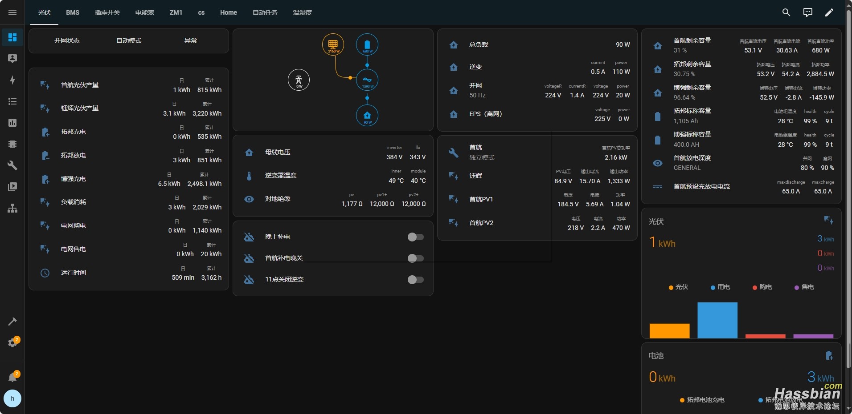Turn on the 11点关闭逆变 switch
852x414 pixels.
coord(415,280)
